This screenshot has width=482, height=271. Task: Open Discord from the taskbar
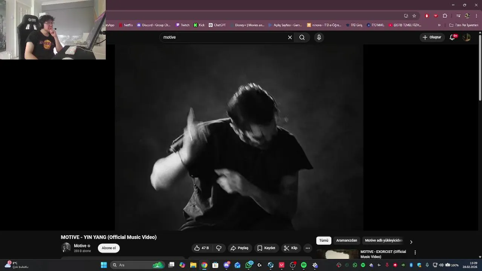coord(227,265)
